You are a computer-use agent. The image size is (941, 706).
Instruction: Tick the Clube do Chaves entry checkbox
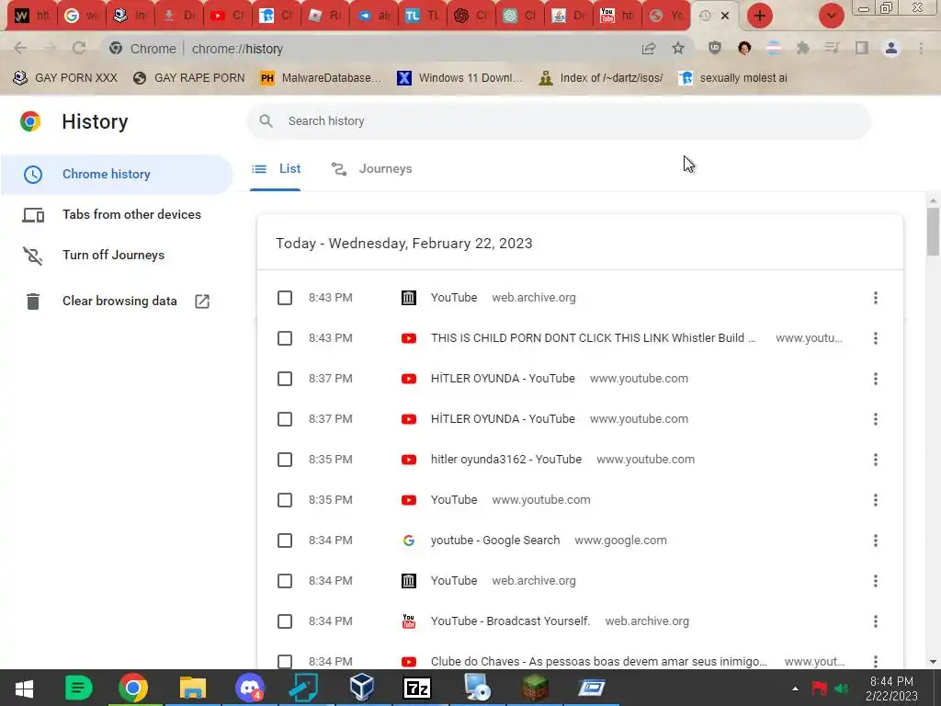pyautogui.click(x=285, y=662)
